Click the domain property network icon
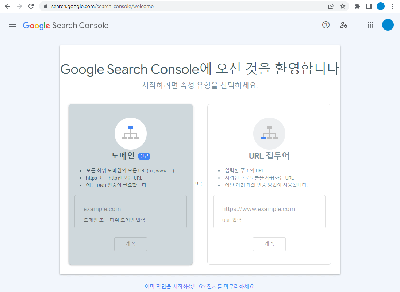Screen dimensions: 400x292 click(131, 133)
